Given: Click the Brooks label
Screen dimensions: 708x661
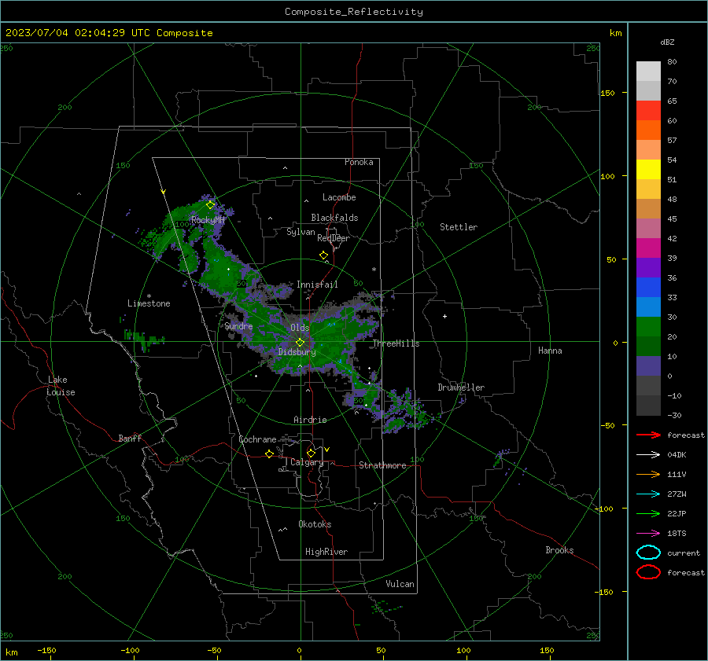Looking at the screenshot, I should 559,550.
